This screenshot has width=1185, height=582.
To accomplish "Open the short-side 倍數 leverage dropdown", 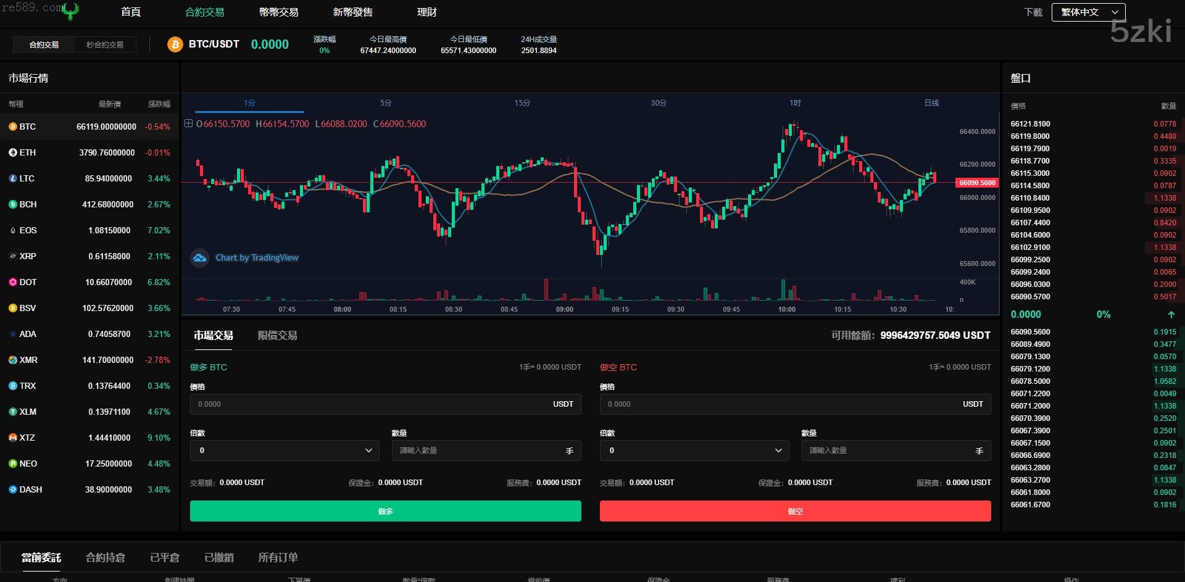I will coord(694,451).
